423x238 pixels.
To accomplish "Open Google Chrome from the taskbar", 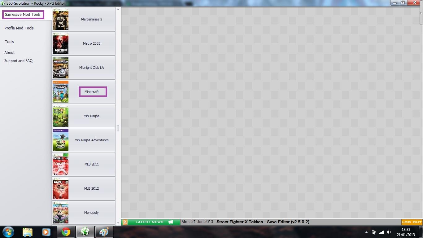I will click(66, 232).
